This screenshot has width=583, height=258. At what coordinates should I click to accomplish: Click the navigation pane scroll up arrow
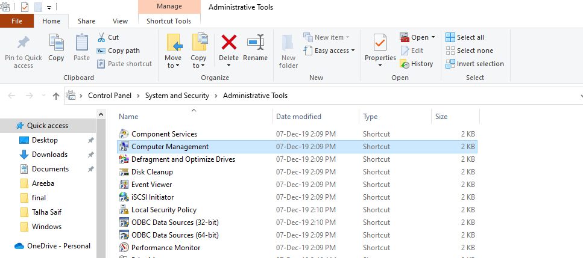click(101, 114)
